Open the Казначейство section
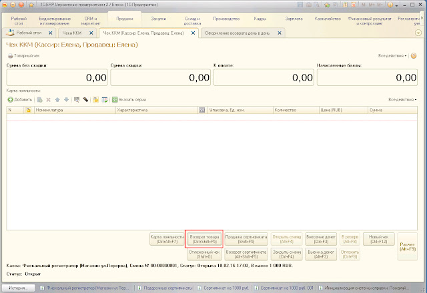Screen dimensions: 427x293 tap(328, 19)
